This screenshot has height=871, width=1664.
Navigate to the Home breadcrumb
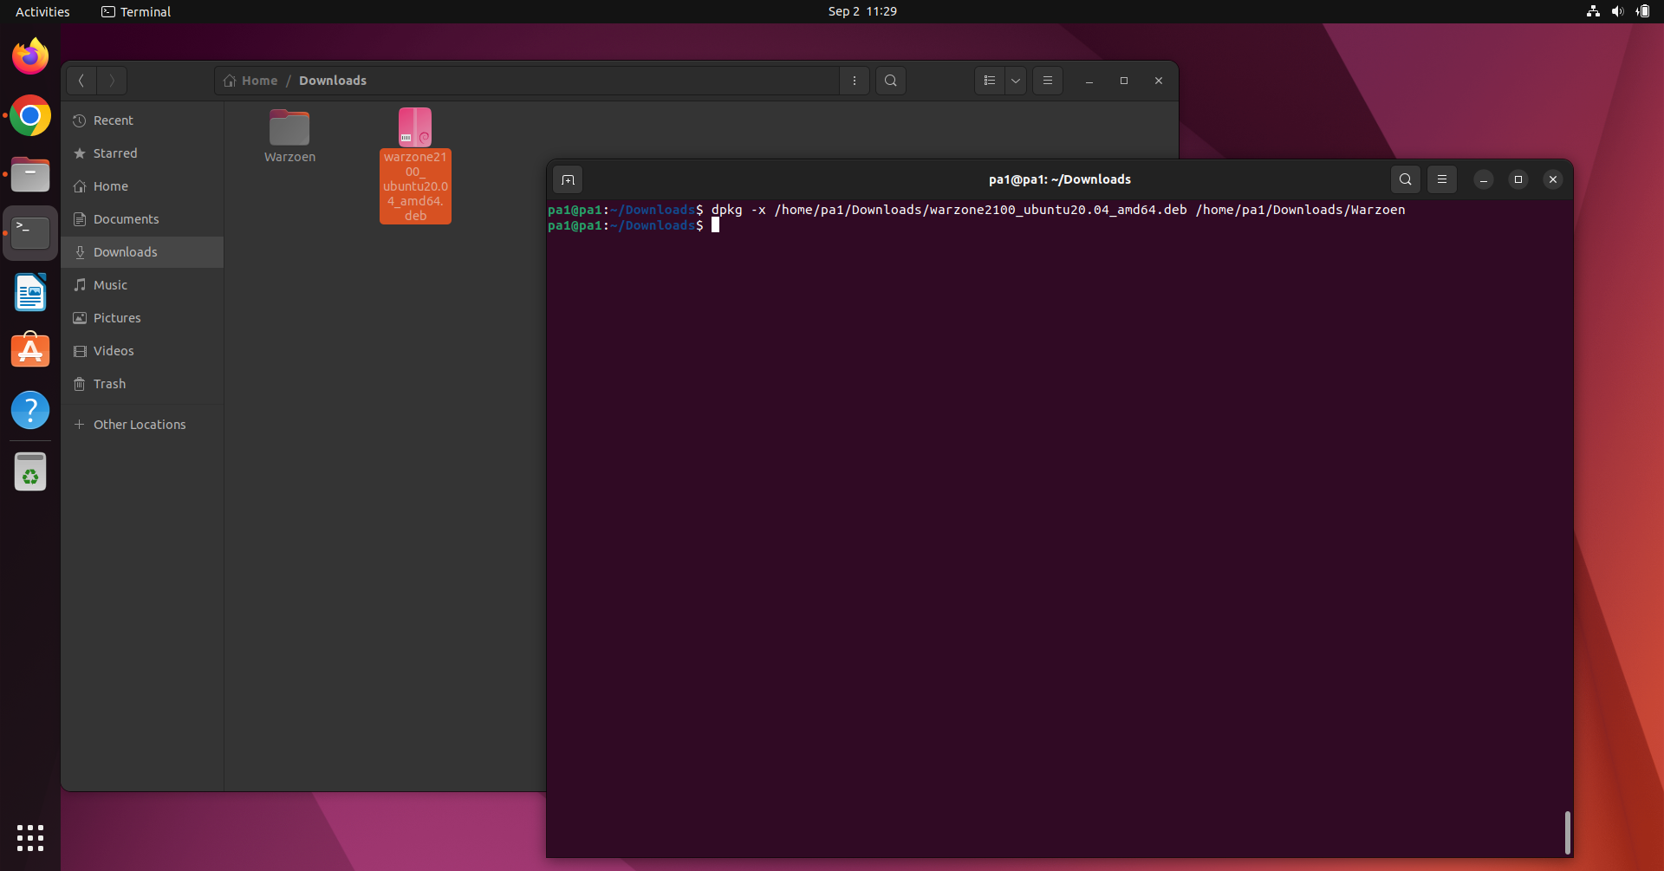point(257,80)
